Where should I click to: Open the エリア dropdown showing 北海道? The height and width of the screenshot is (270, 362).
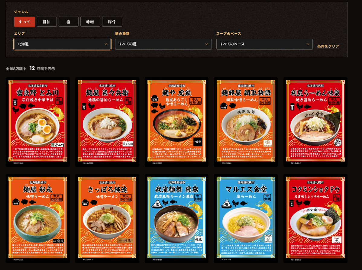(62, 44)
